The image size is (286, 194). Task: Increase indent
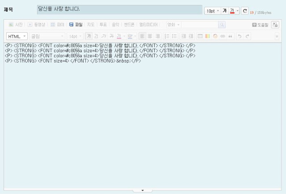[184, 36]
